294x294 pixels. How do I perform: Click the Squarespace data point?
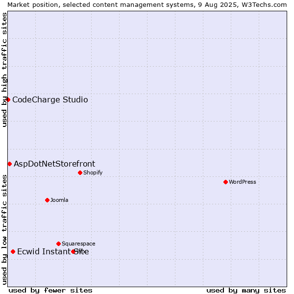[x=58, y=244]
